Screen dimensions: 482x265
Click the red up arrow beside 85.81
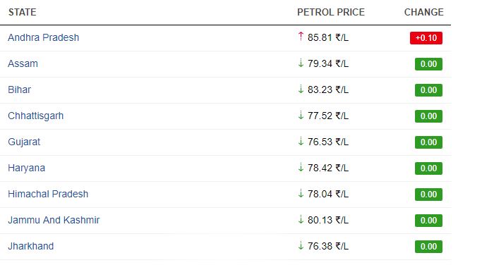[x=301, y=36]
